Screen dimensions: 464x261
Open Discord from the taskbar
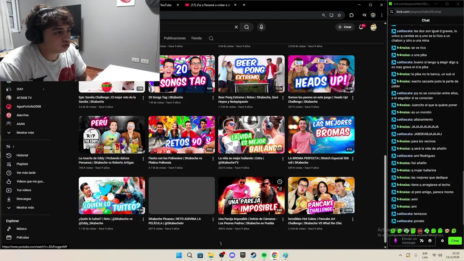(x=232, y=255)
